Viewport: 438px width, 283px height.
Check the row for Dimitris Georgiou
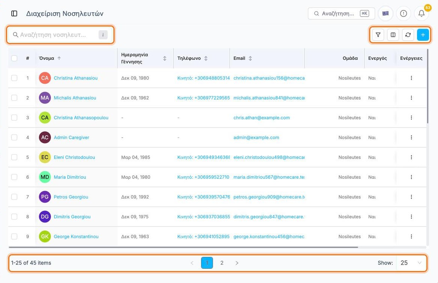point(14,216)
